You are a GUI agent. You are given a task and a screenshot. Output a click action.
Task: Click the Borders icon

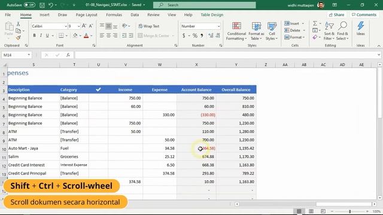[61, 36]
